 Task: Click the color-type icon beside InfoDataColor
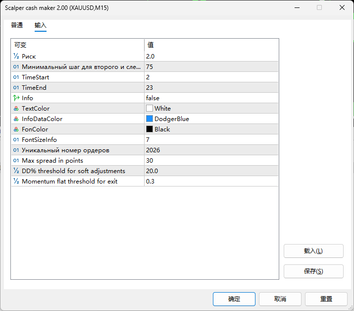tap(16, 119)
